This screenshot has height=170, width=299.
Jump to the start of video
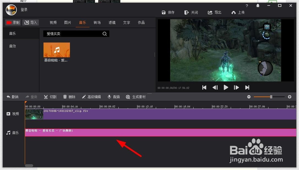204,87
